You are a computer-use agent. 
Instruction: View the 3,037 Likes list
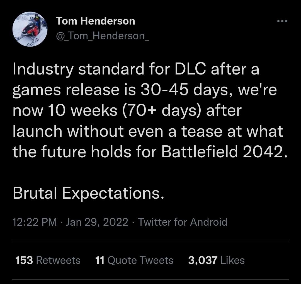[x=216, y=260]
